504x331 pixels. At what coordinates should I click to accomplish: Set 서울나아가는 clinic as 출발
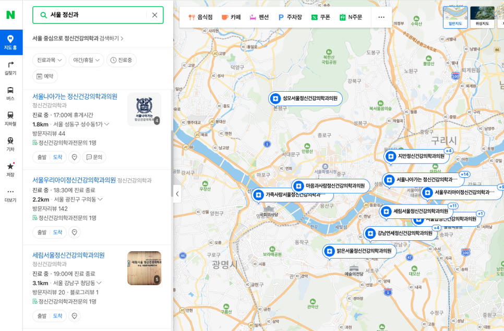point(42,157)
